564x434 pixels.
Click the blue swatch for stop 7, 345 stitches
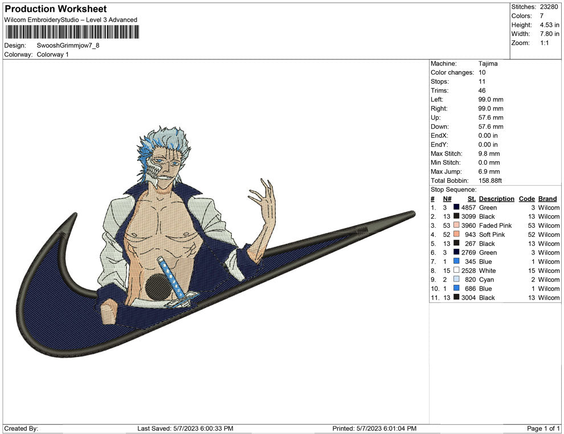(456, 261)
